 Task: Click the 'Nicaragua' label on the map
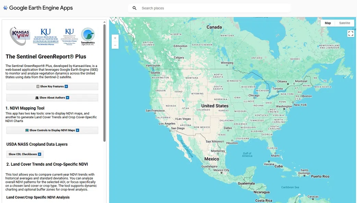(x=261, y=192)
